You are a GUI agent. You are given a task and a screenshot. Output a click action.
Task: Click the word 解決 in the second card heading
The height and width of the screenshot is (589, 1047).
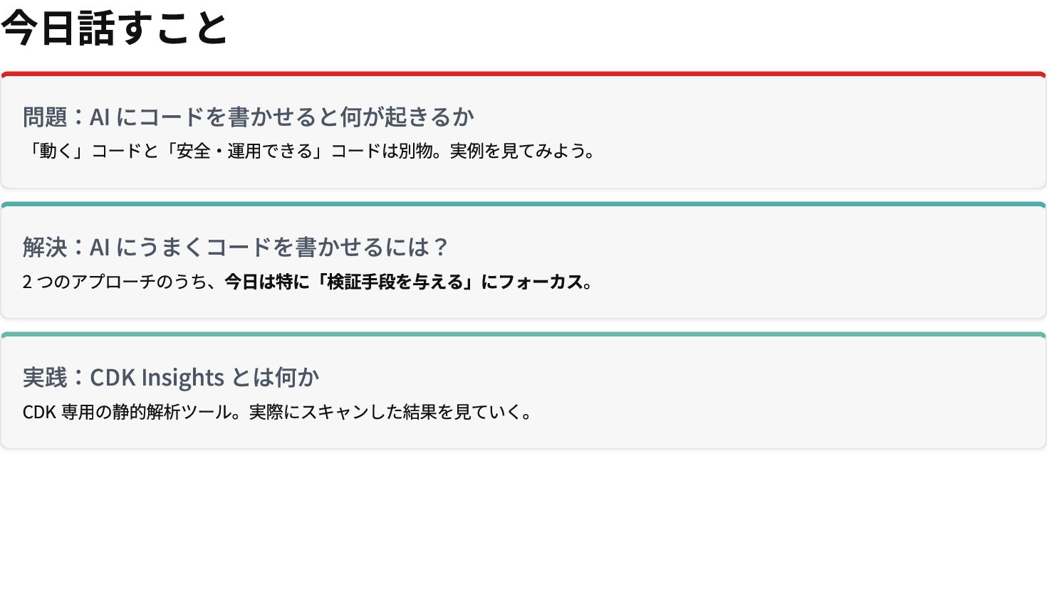click(44, 247)
